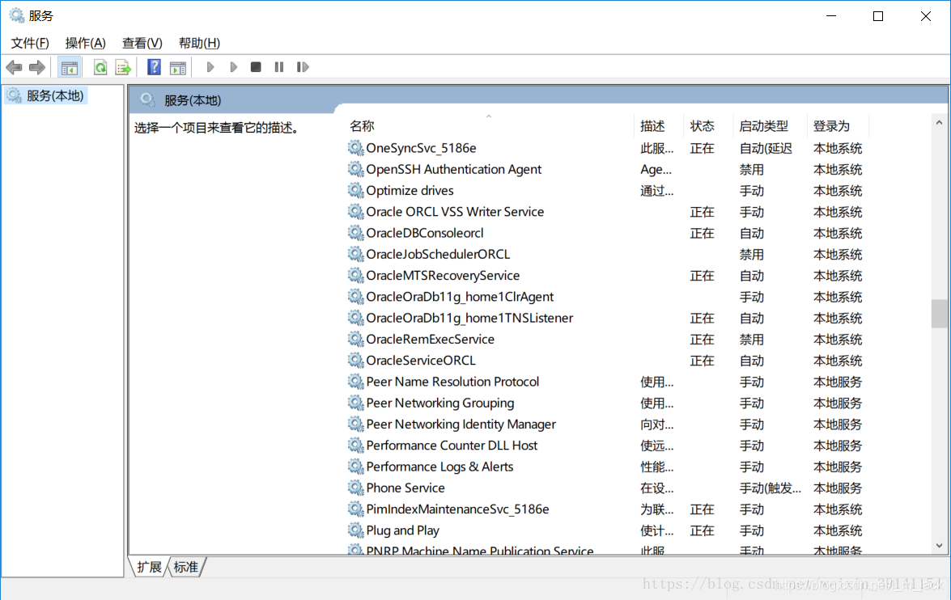Select OpenSSH Authentication Agent service
This screenshot has width=951, height=600.
point(454,169)
